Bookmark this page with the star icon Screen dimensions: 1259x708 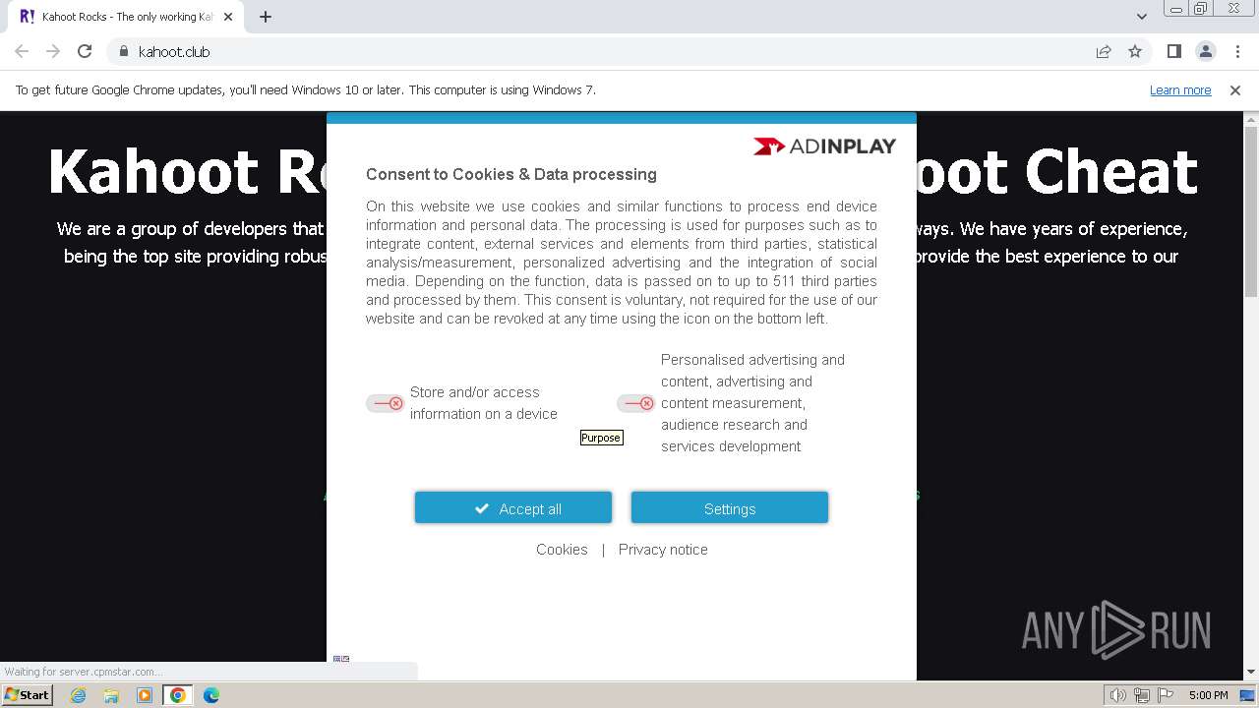coord(1135,51)
